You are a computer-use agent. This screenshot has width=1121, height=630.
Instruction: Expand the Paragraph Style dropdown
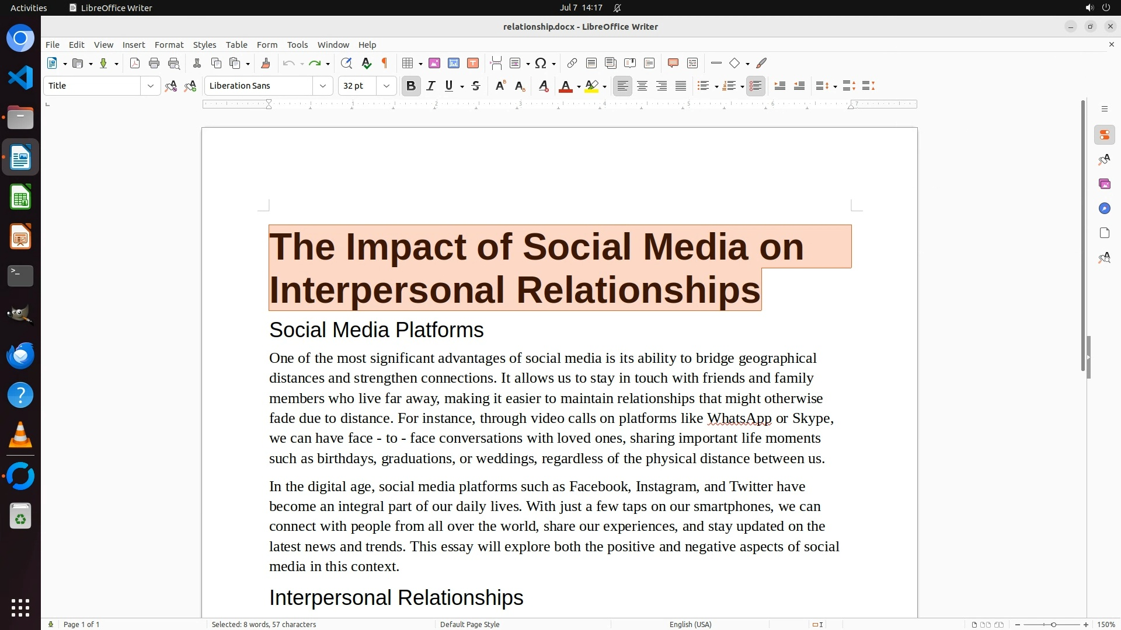(x=151, y=86)
